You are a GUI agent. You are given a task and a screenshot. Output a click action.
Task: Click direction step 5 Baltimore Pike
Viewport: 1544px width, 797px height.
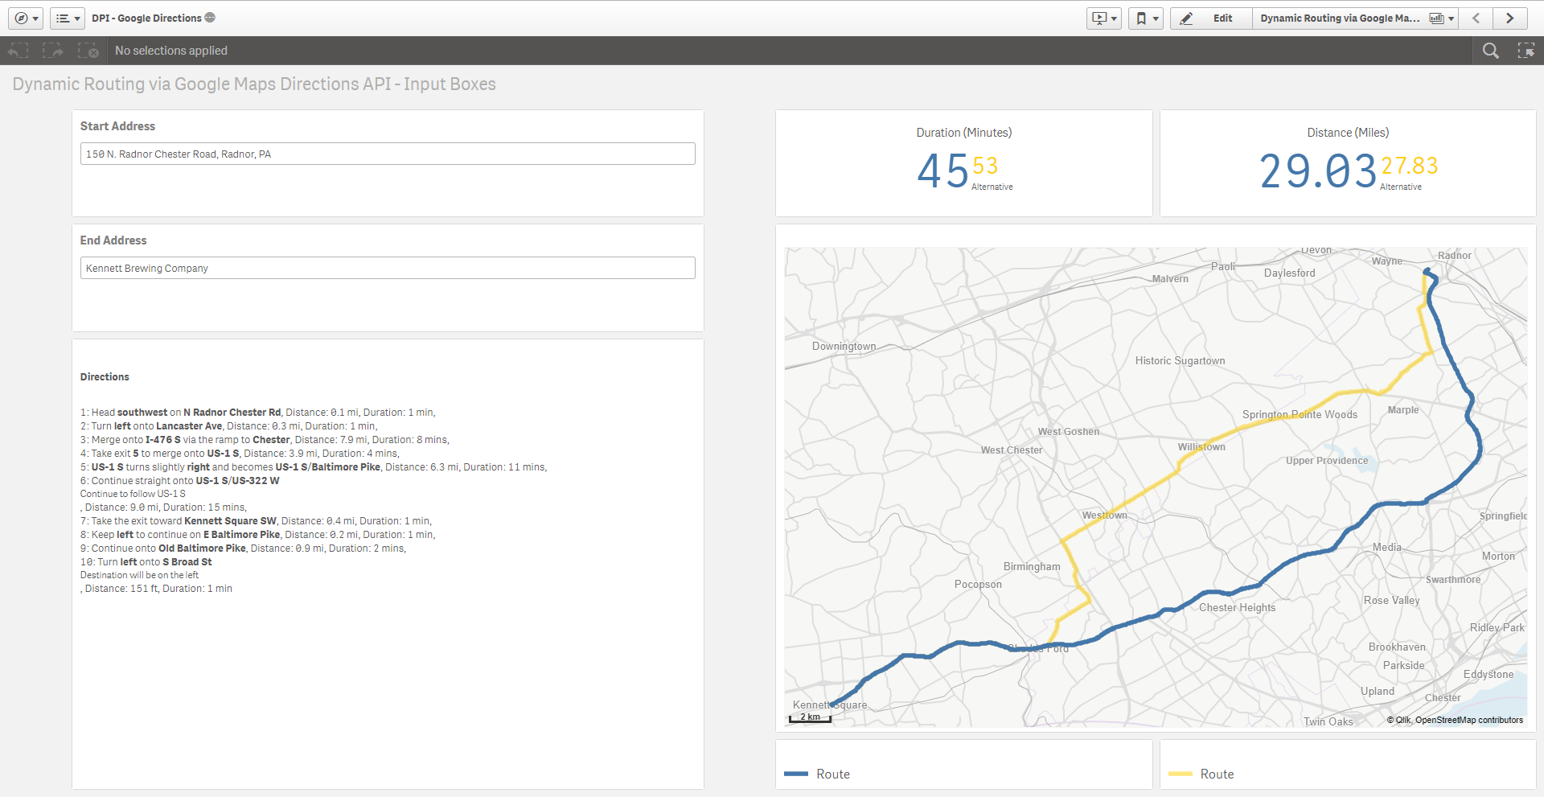point(314,467)
